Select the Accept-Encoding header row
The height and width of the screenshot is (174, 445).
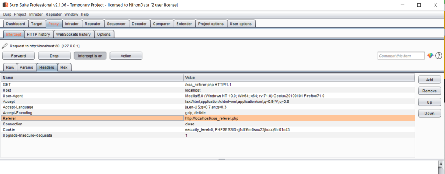coord(208,112)
